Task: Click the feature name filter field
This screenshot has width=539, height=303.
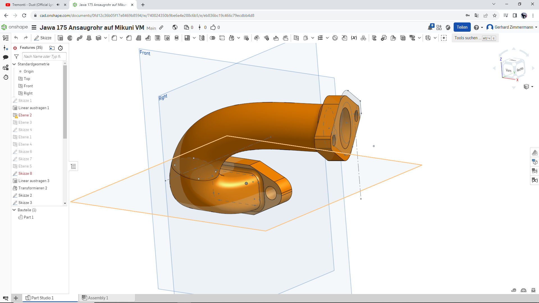Action: pos(44,56)
